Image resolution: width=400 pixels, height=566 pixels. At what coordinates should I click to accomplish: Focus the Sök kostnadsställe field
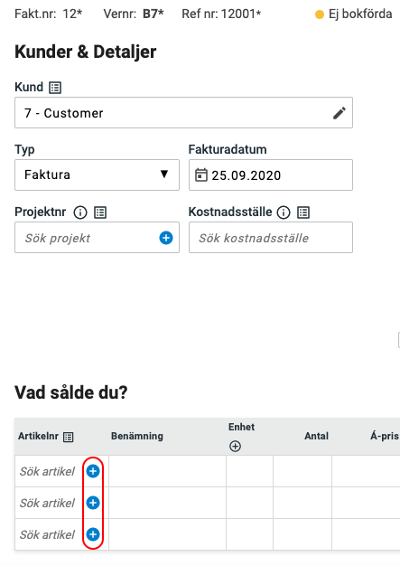point(271,238)
